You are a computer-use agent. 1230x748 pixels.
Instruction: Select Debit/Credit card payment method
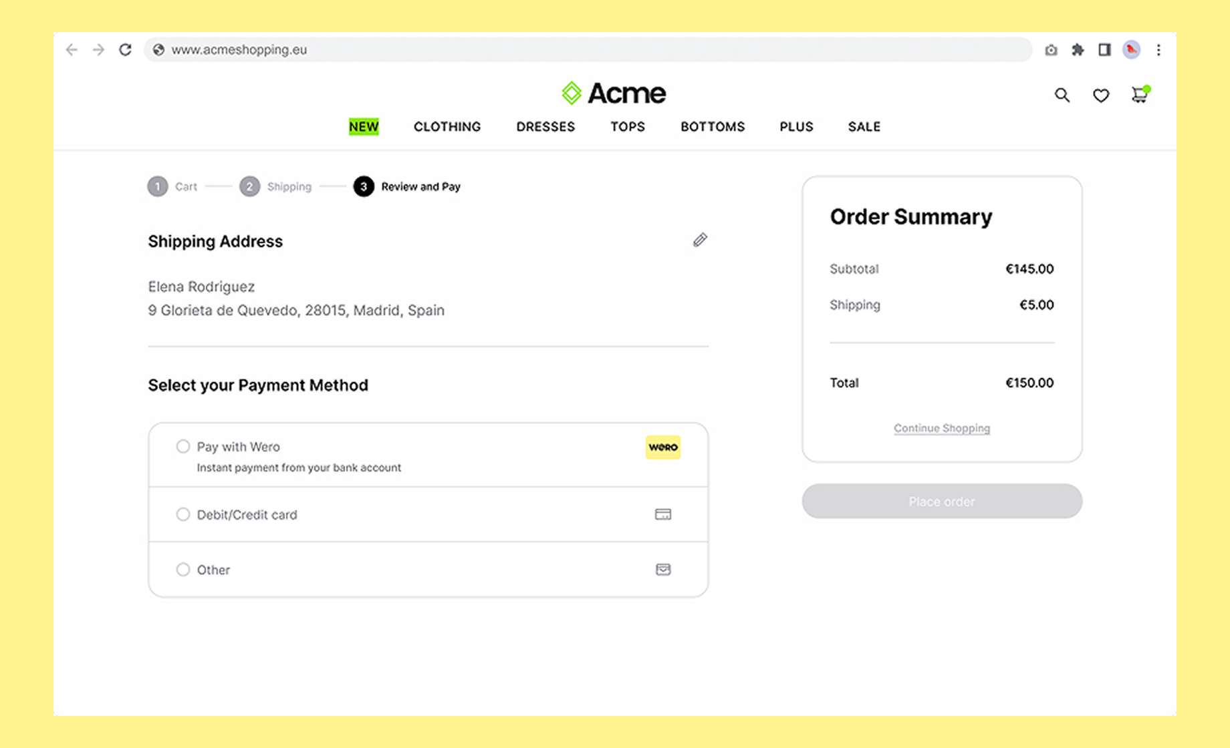[183, 515]
